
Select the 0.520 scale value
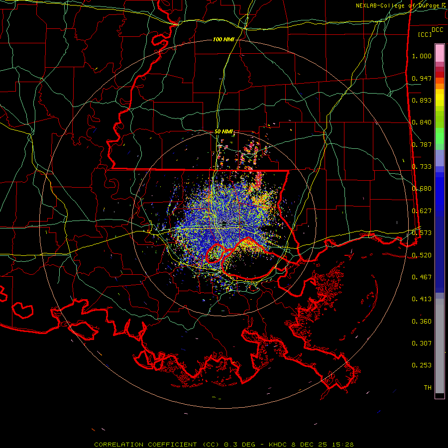click(x=422, y=255)
